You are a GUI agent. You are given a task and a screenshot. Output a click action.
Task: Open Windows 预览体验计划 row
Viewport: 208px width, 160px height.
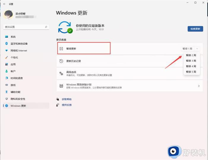(x=130, y=86)
